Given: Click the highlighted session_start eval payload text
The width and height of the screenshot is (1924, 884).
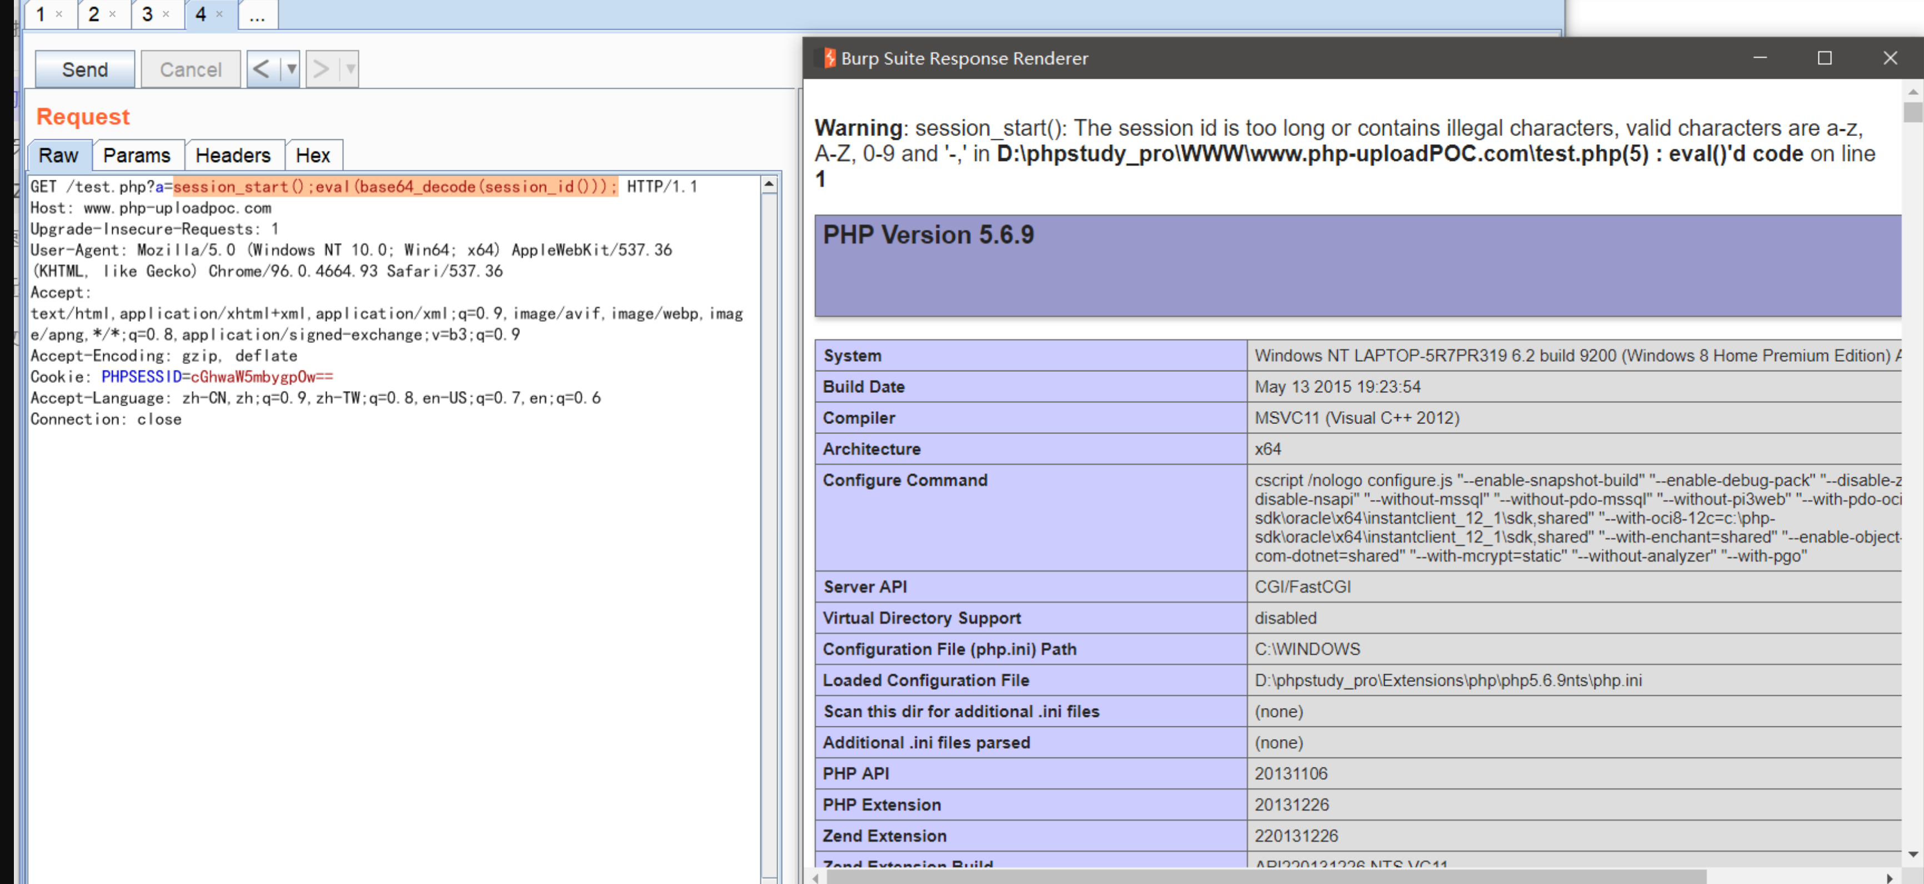Looking at the screenshot, I should [x=396, y=186].
